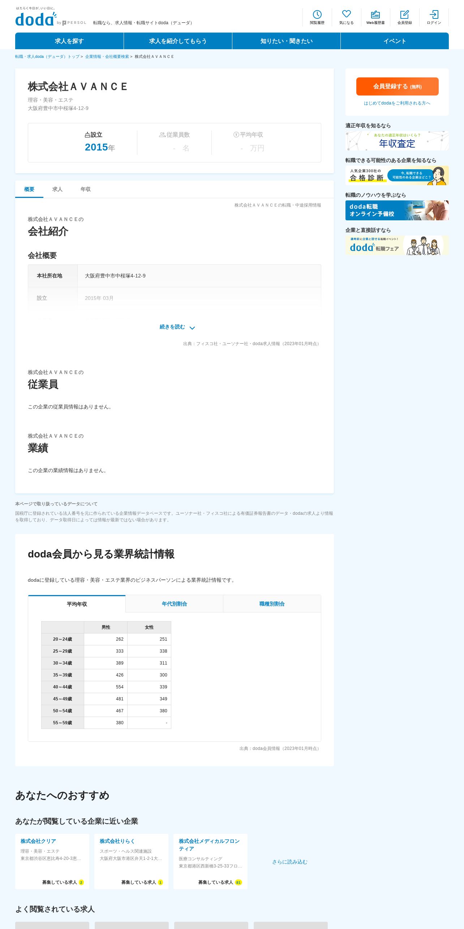Switch to the 職種別割合 statistics tab

(x=272, y=604)
